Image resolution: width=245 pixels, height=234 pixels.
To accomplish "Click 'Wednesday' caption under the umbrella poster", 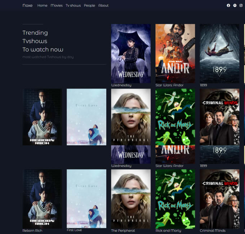I will pyautogui.click(x=121, y=85).
